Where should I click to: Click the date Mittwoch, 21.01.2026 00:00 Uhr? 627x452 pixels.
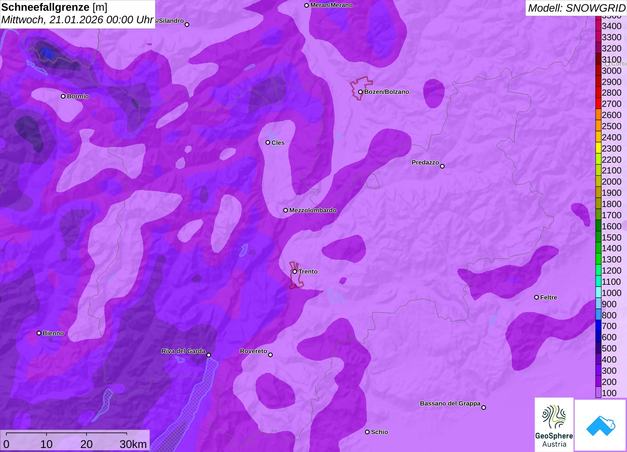tap(77, 20)
